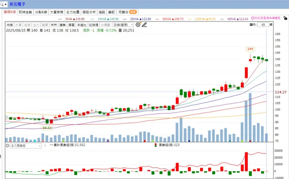Open the 個股分析 tab
Screen dimensions: 289x179
89,12
